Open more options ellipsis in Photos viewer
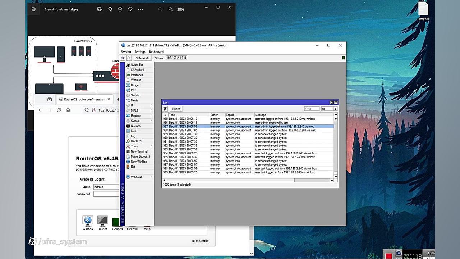This screenshot has width=460, height=259. click(141, 9)
